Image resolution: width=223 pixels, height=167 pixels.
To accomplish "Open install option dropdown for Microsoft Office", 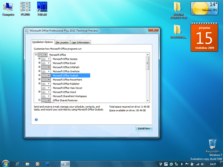I will click(x=42, y=55).
